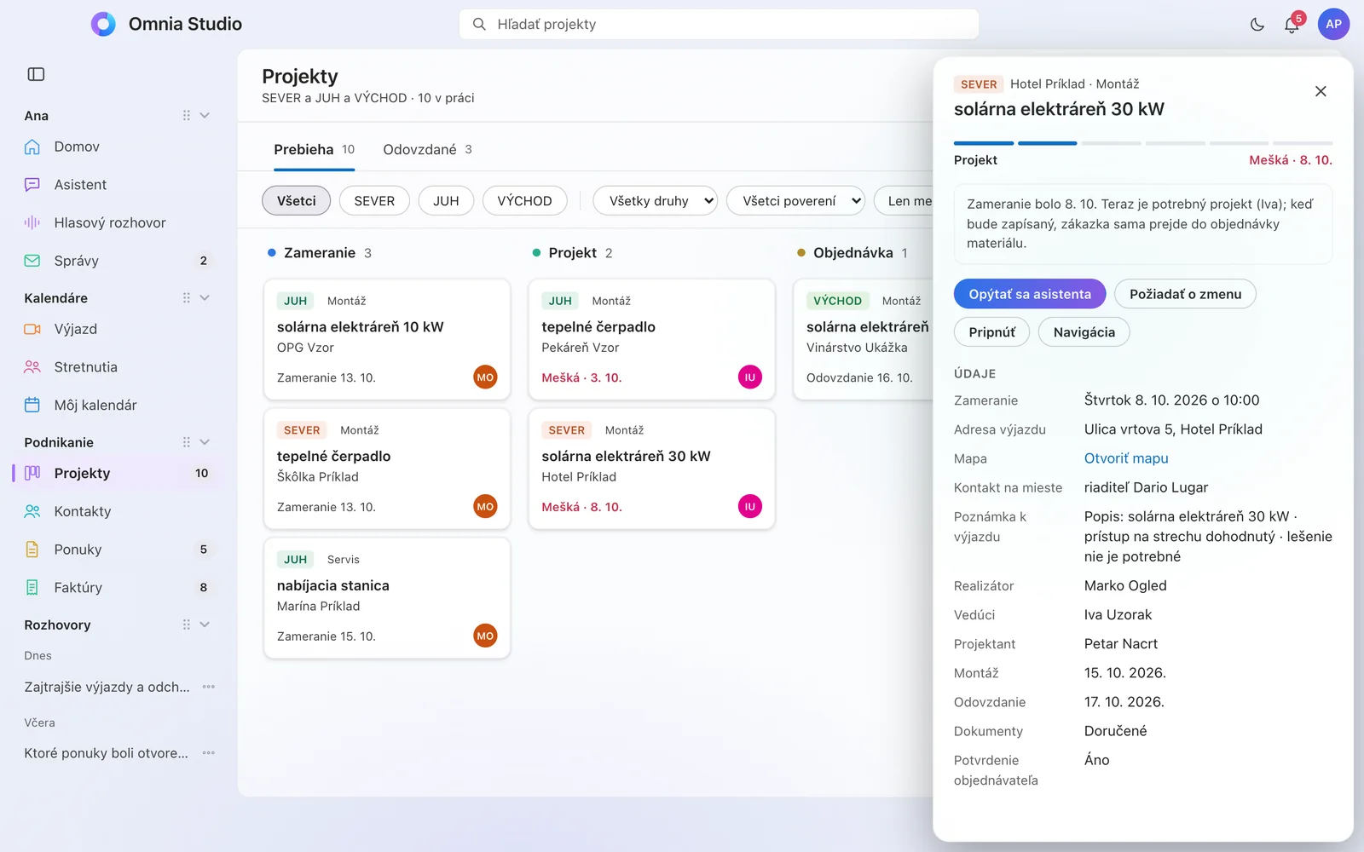
Task: Collapse the Podnikanie section chevron
Action: pos(205,442)
